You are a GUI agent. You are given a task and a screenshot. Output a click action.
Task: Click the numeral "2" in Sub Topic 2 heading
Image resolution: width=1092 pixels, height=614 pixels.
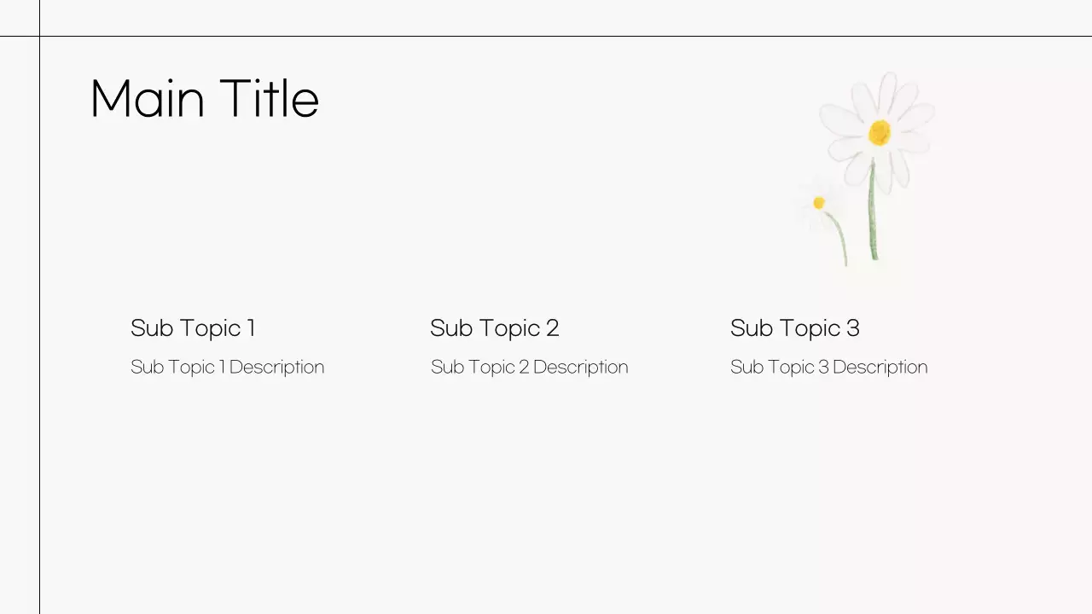[552, 328]
